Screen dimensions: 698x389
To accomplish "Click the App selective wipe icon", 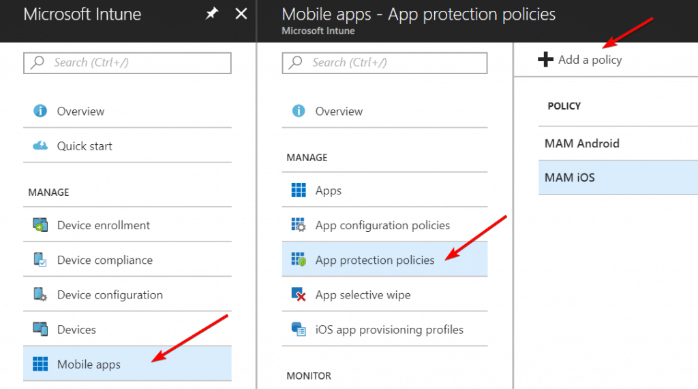I will (299, 295).
